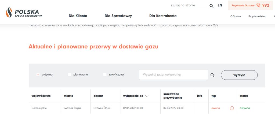
Task: Enable the zakończona filter checkbox
Action: [105, 74]
